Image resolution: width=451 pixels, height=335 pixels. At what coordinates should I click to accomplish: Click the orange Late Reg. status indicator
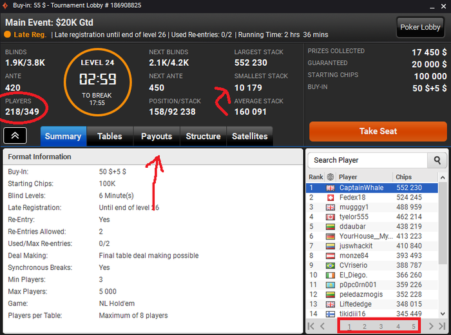click(x=25, y=35)
